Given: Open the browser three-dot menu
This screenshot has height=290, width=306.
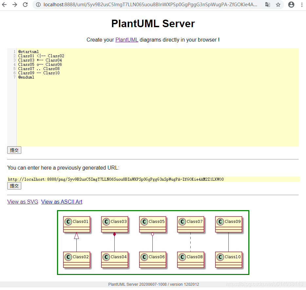Looking at the screenshot, I should (x=302, y=5).
